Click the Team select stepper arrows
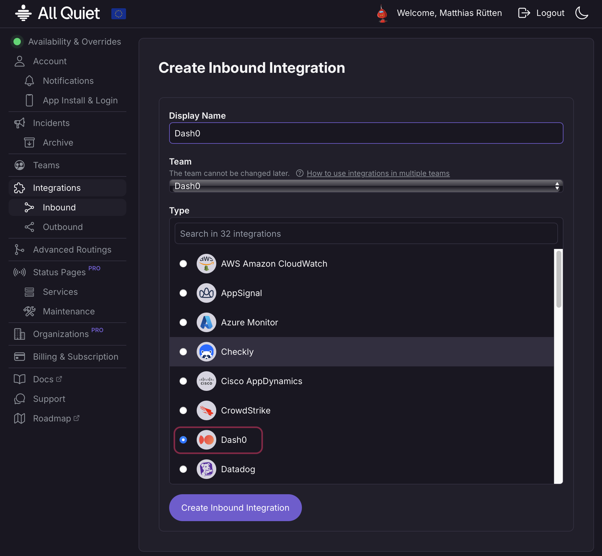The image size is (602, 556). click(557, 186)
